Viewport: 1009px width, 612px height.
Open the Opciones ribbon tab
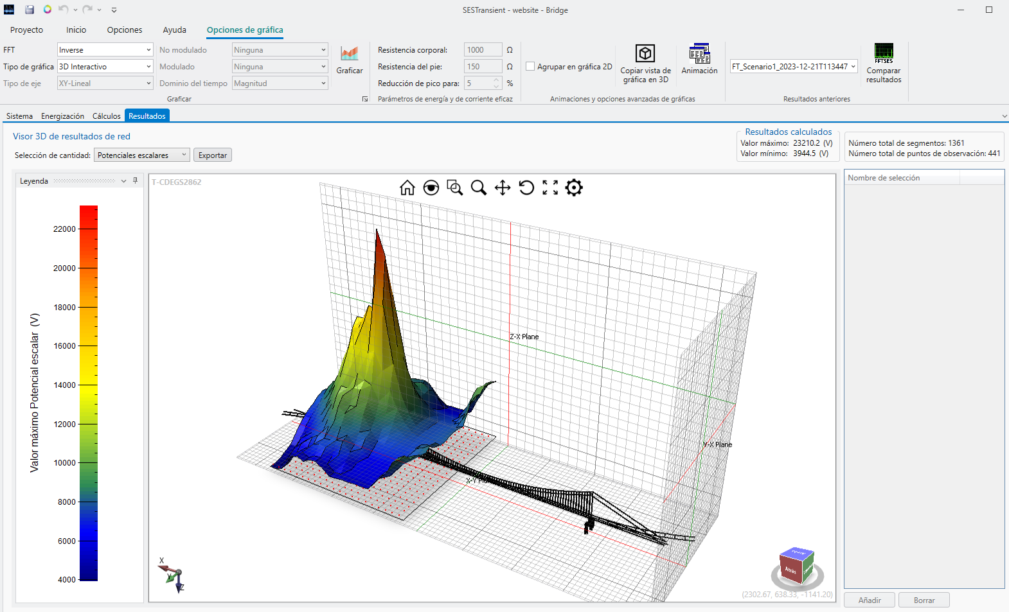[125, 30]
